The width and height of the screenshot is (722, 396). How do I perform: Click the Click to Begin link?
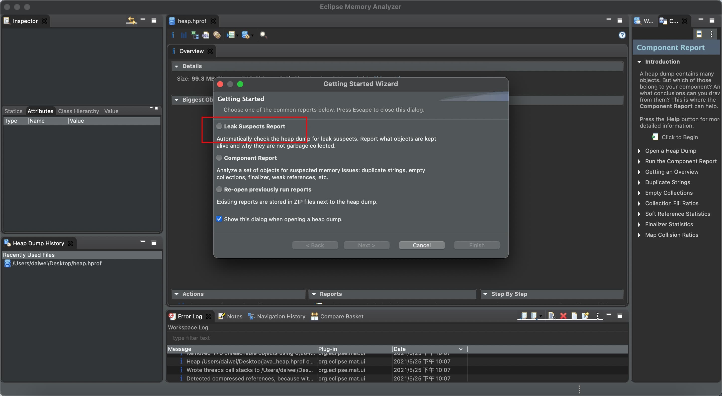point(679,137)
